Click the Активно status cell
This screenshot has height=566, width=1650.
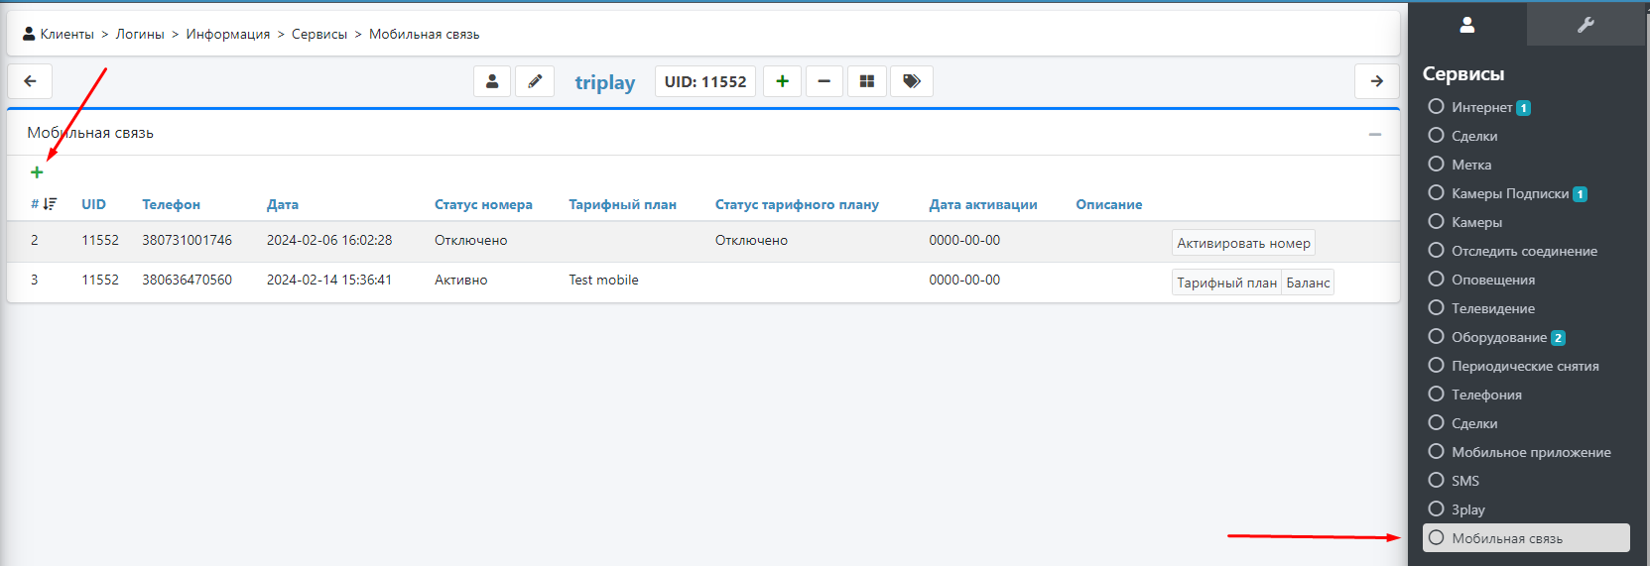(x=461, y=280)
